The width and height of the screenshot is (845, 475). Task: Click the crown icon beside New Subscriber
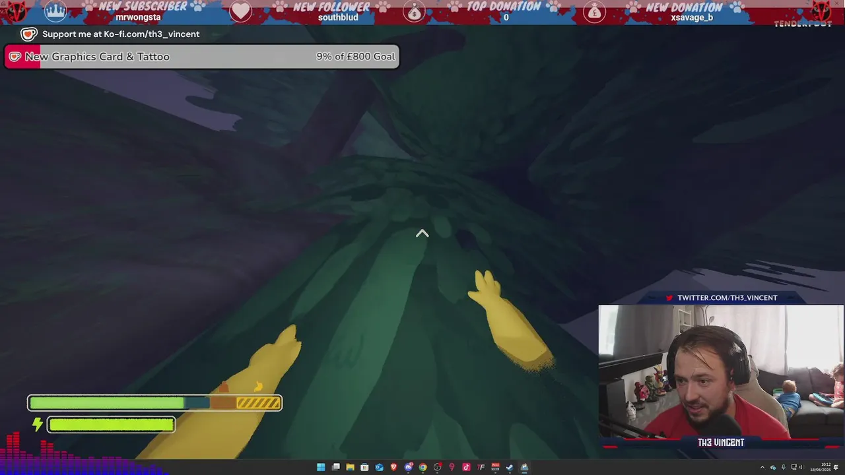click(x=55, y=12)
